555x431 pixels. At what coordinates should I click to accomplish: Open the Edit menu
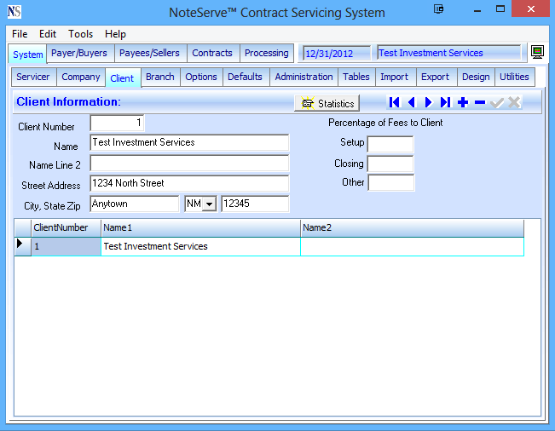point(48,34)
